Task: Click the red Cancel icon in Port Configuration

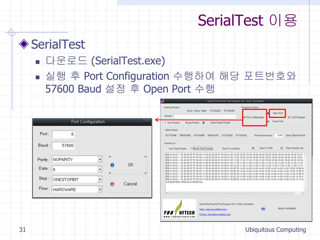Action: [112, 184]
